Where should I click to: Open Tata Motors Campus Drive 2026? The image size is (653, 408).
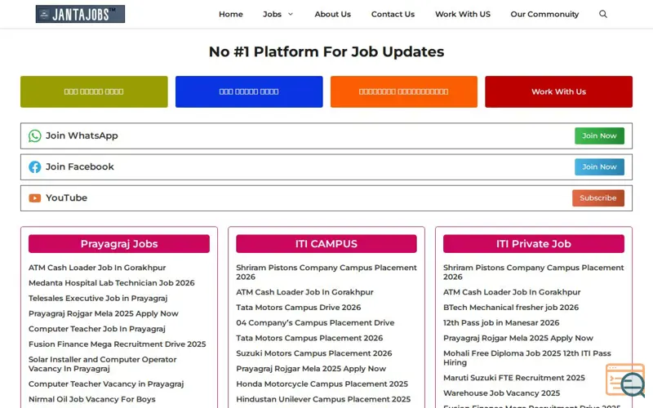299,308
